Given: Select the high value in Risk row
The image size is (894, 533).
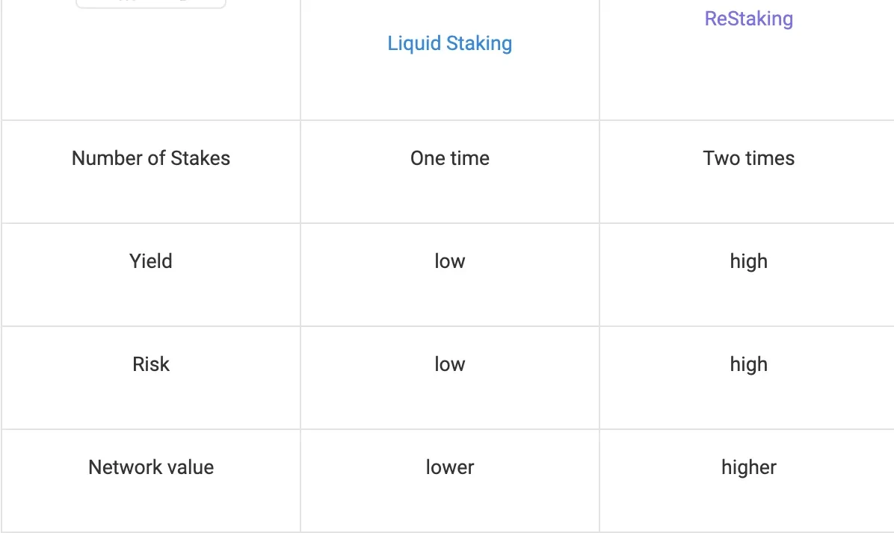Looking at the screenshot, I should [x=748, y=364].
